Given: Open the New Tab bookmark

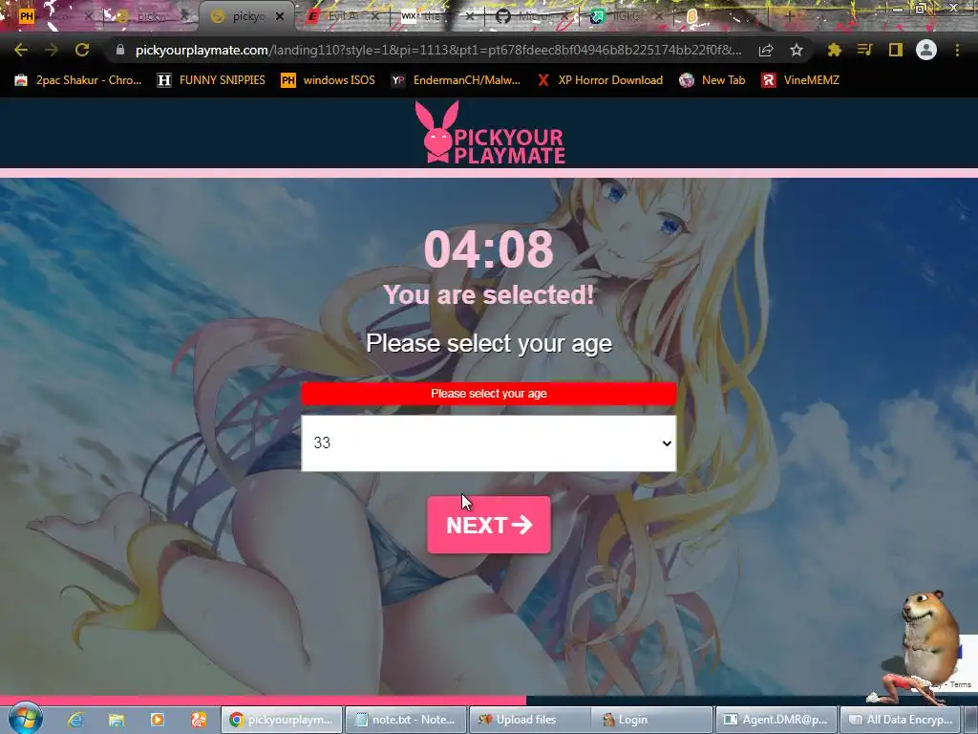Looking at the screenshot, I should [712, 80].
